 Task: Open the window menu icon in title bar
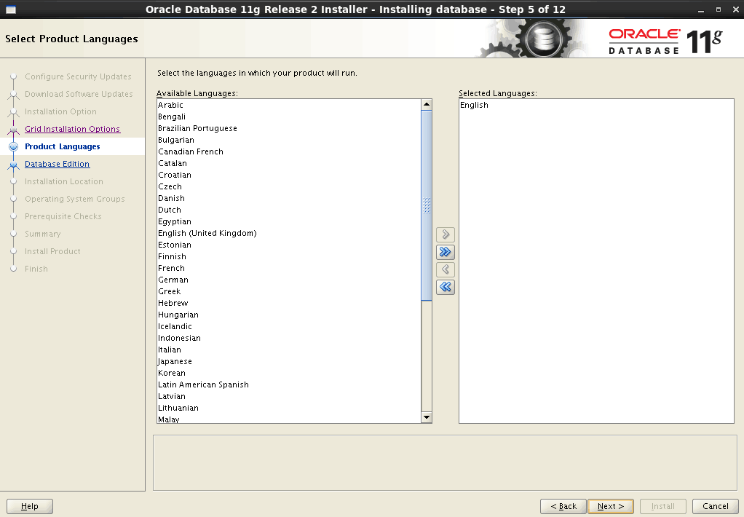pyautogui.click(x=10, y=9)
